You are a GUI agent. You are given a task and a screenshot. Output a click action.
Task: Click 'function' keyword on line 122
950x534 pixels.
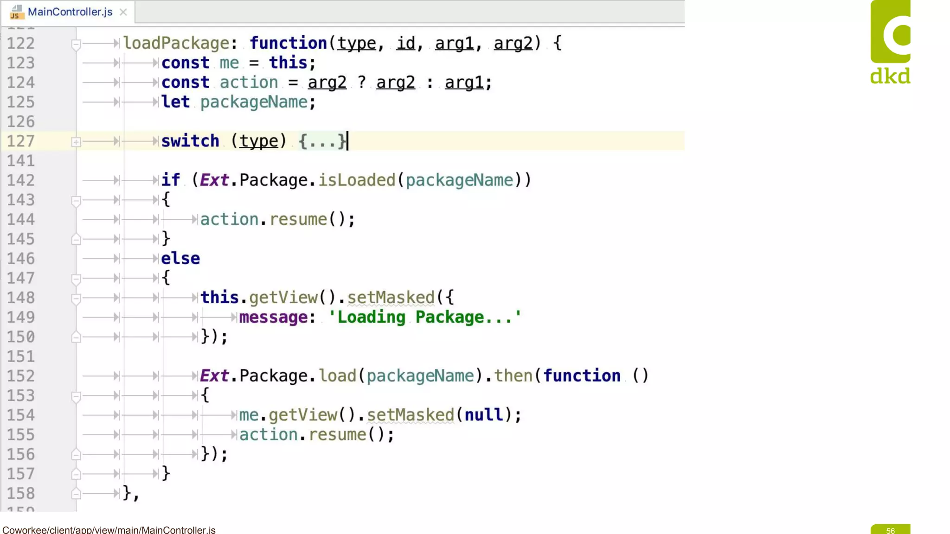point(288,44)
